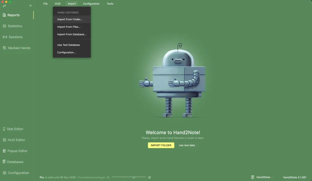Collapse the sidebar with the double chevron
The width and height of the screenshot is (312, 181).
click(30, 5)
